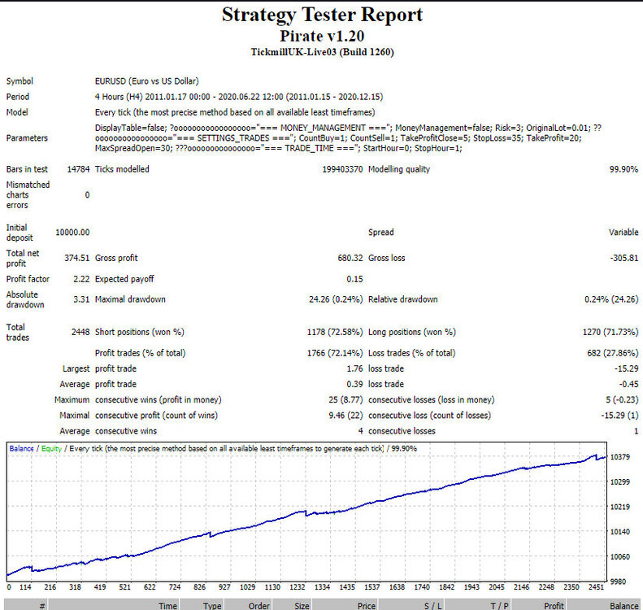Select the Mismatched charts errors label
This screenshot has height=610, width=643.
(28, 195)
